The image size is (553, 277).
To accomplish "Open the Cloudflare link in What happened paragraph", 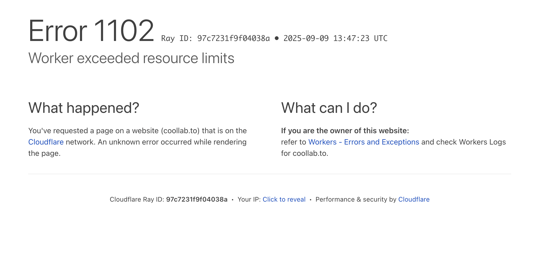I will click(x=46, y=142).
